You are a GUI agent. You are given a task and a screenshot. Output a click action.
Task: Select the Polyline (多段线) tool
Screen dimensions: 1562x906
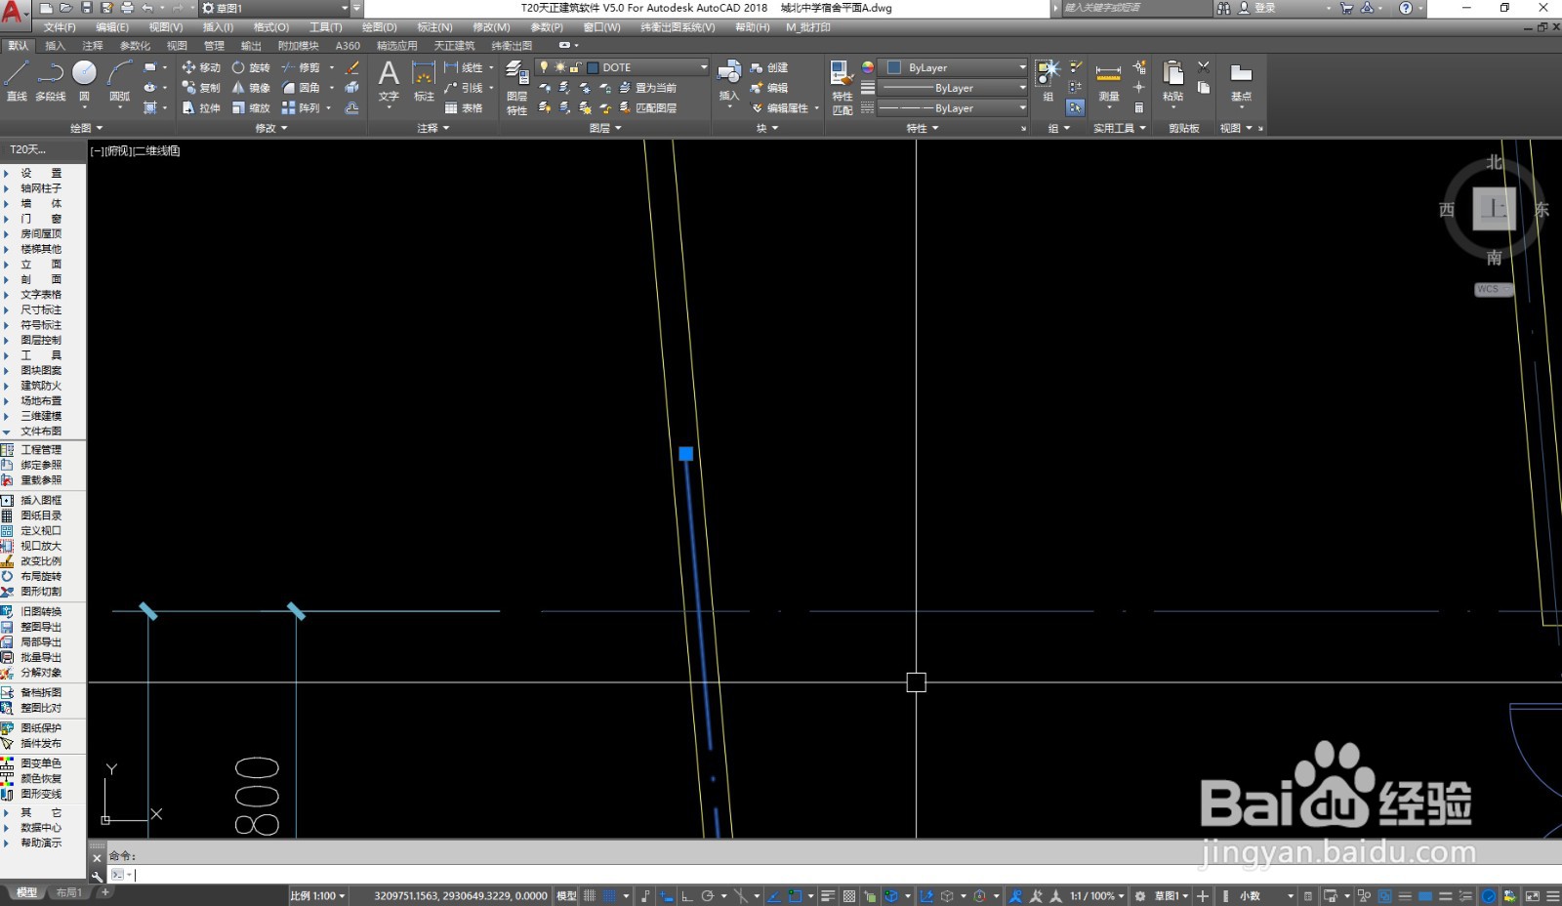click(50, 80)
